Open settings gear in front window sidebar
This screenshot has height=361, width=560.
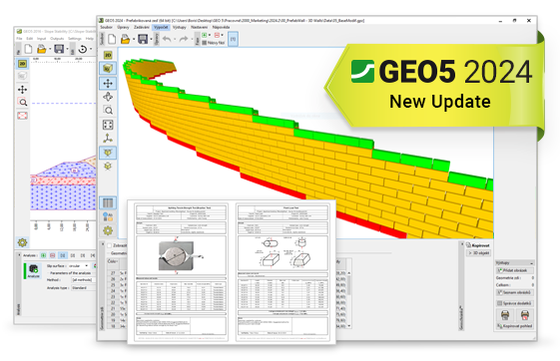[x=108, y=230]
